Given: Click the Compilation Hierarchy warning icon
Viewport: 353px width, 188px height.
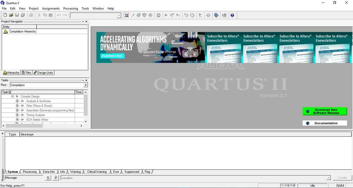Looking at the screenshot, I should [x=6, y=32].
